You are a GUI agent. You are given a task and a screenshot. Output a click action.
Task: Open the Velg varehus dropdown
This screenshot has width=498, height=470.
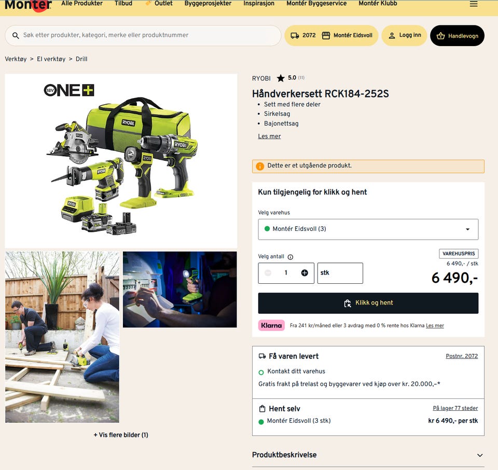368,229
